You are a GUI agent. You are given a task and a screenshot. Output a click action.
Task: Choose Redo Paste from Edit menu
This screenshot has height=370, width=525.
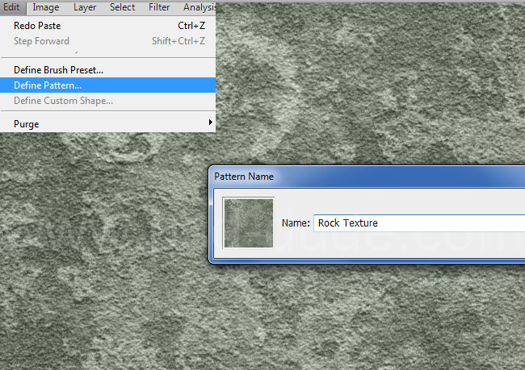(107, 26)
